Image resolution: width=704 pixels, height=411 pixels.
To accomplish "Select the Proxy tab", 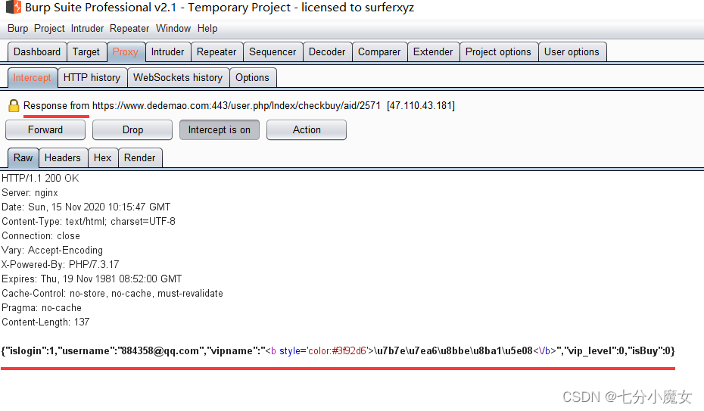I will click(125, 52).
